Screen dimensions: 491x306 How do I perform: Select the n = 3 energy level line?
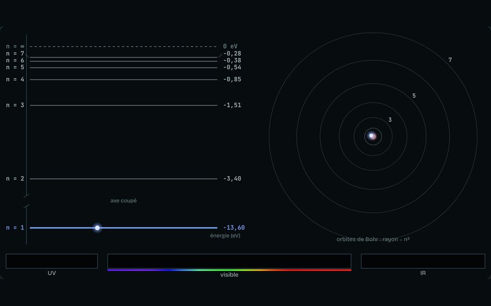123,106
